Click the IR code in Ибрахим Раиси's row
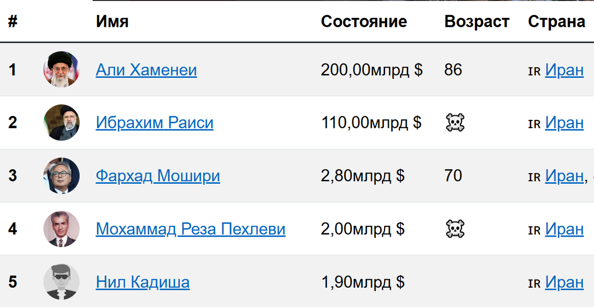The image size is (594, 307). pyautogui.click(x=535, y=123)
